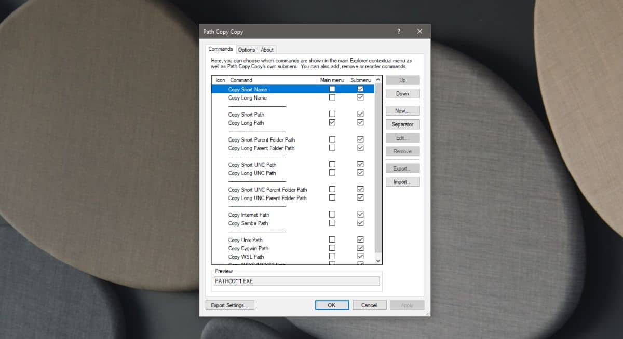623x339 pixels.
Task: Toggle Submenu for Copy Long Path
Action: (x=360, y=123)
